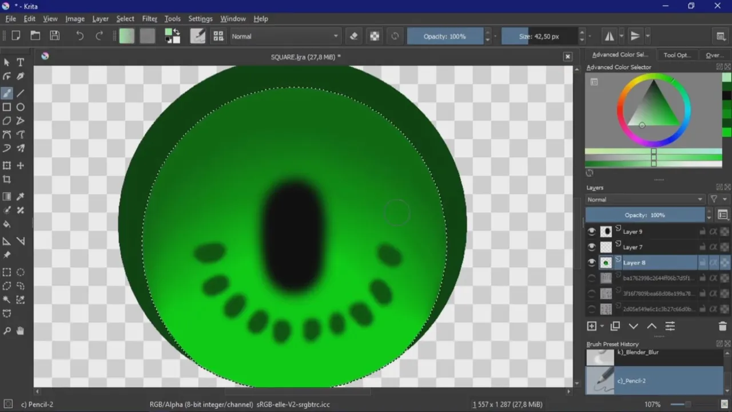The height and width of the screenshot is (412, 732).
Task: Select the Bezier Curve tool
Action: click(7, 134)
